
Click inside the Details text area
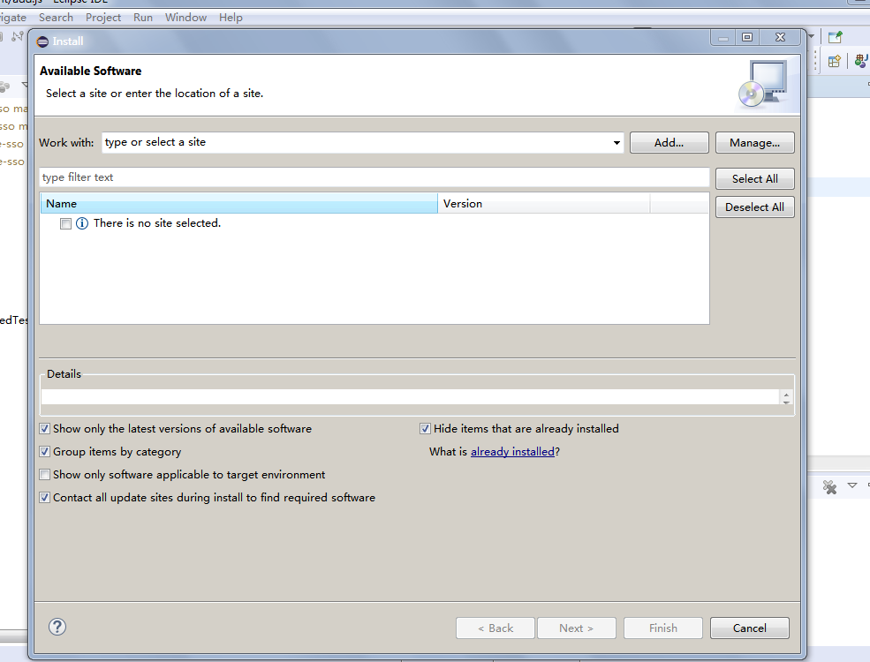(x=410, y=397)
